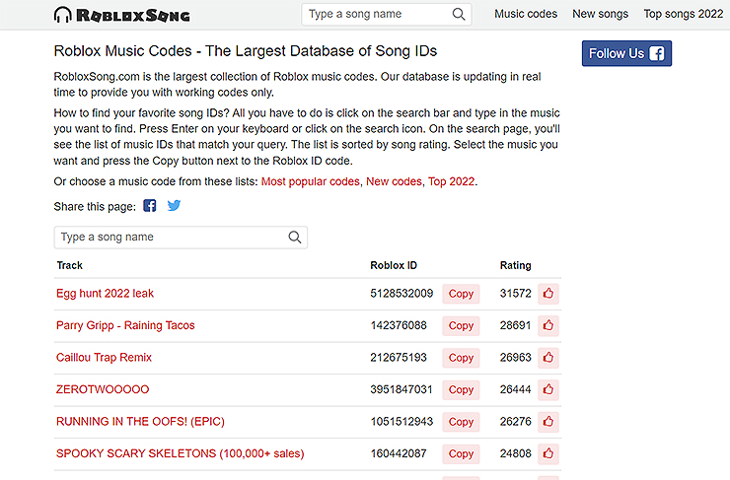The image size is (730, 480).
Task: Open the Most popular codes link
Action: (311, 181)
